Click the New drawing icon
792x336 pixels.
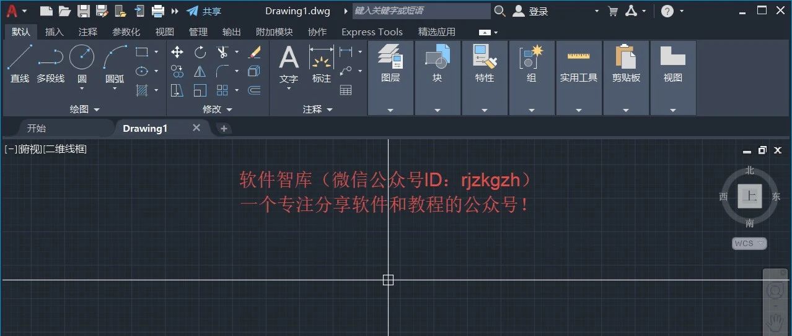click(45, 11)
